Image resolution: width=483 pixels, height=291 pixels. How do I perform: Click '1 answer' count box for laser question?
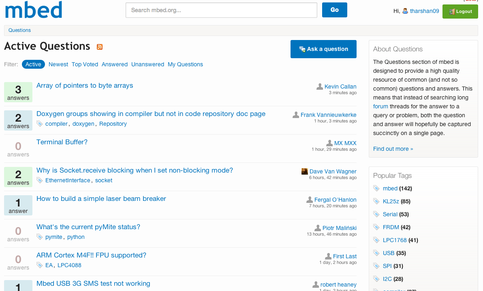[x=18, y=205]
